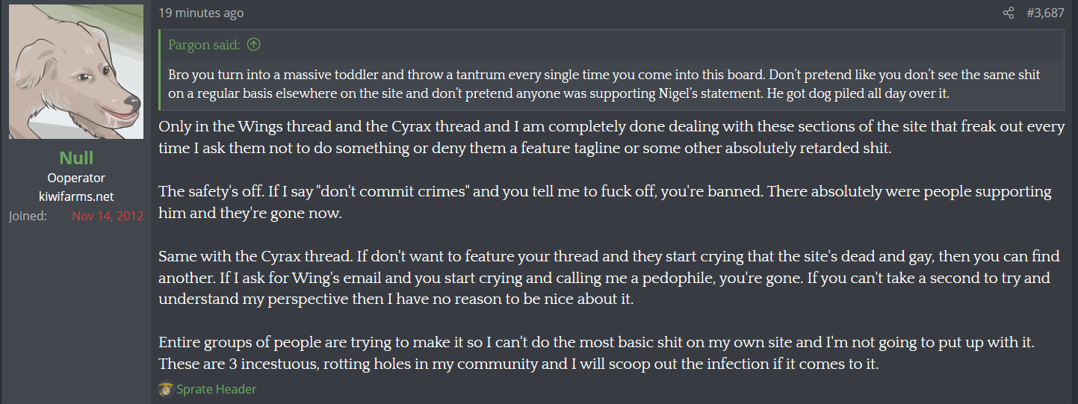Click the 'Joined:' label in user panel
The width and height of the screenshot is (1078, 404).
[28, 217]
